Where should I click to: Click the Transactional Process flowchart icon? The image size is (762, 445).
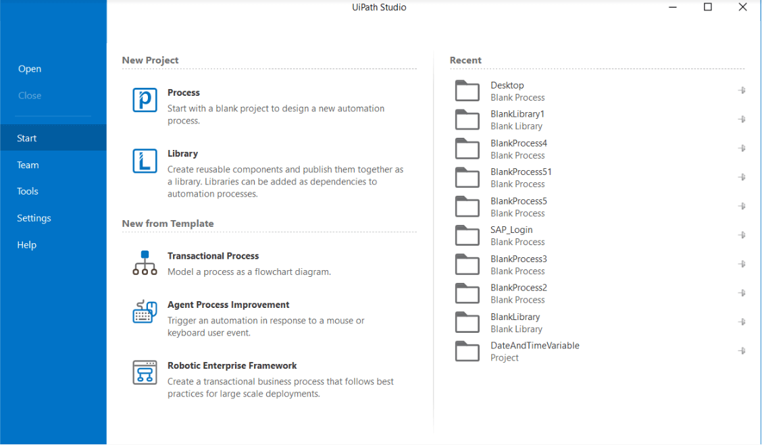click(x=144, y=263)
